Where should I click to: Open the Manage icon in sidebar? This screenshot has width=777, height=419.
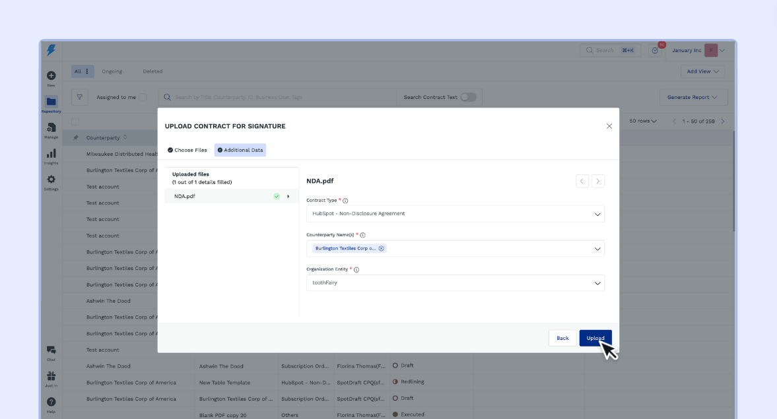(51, 127)
